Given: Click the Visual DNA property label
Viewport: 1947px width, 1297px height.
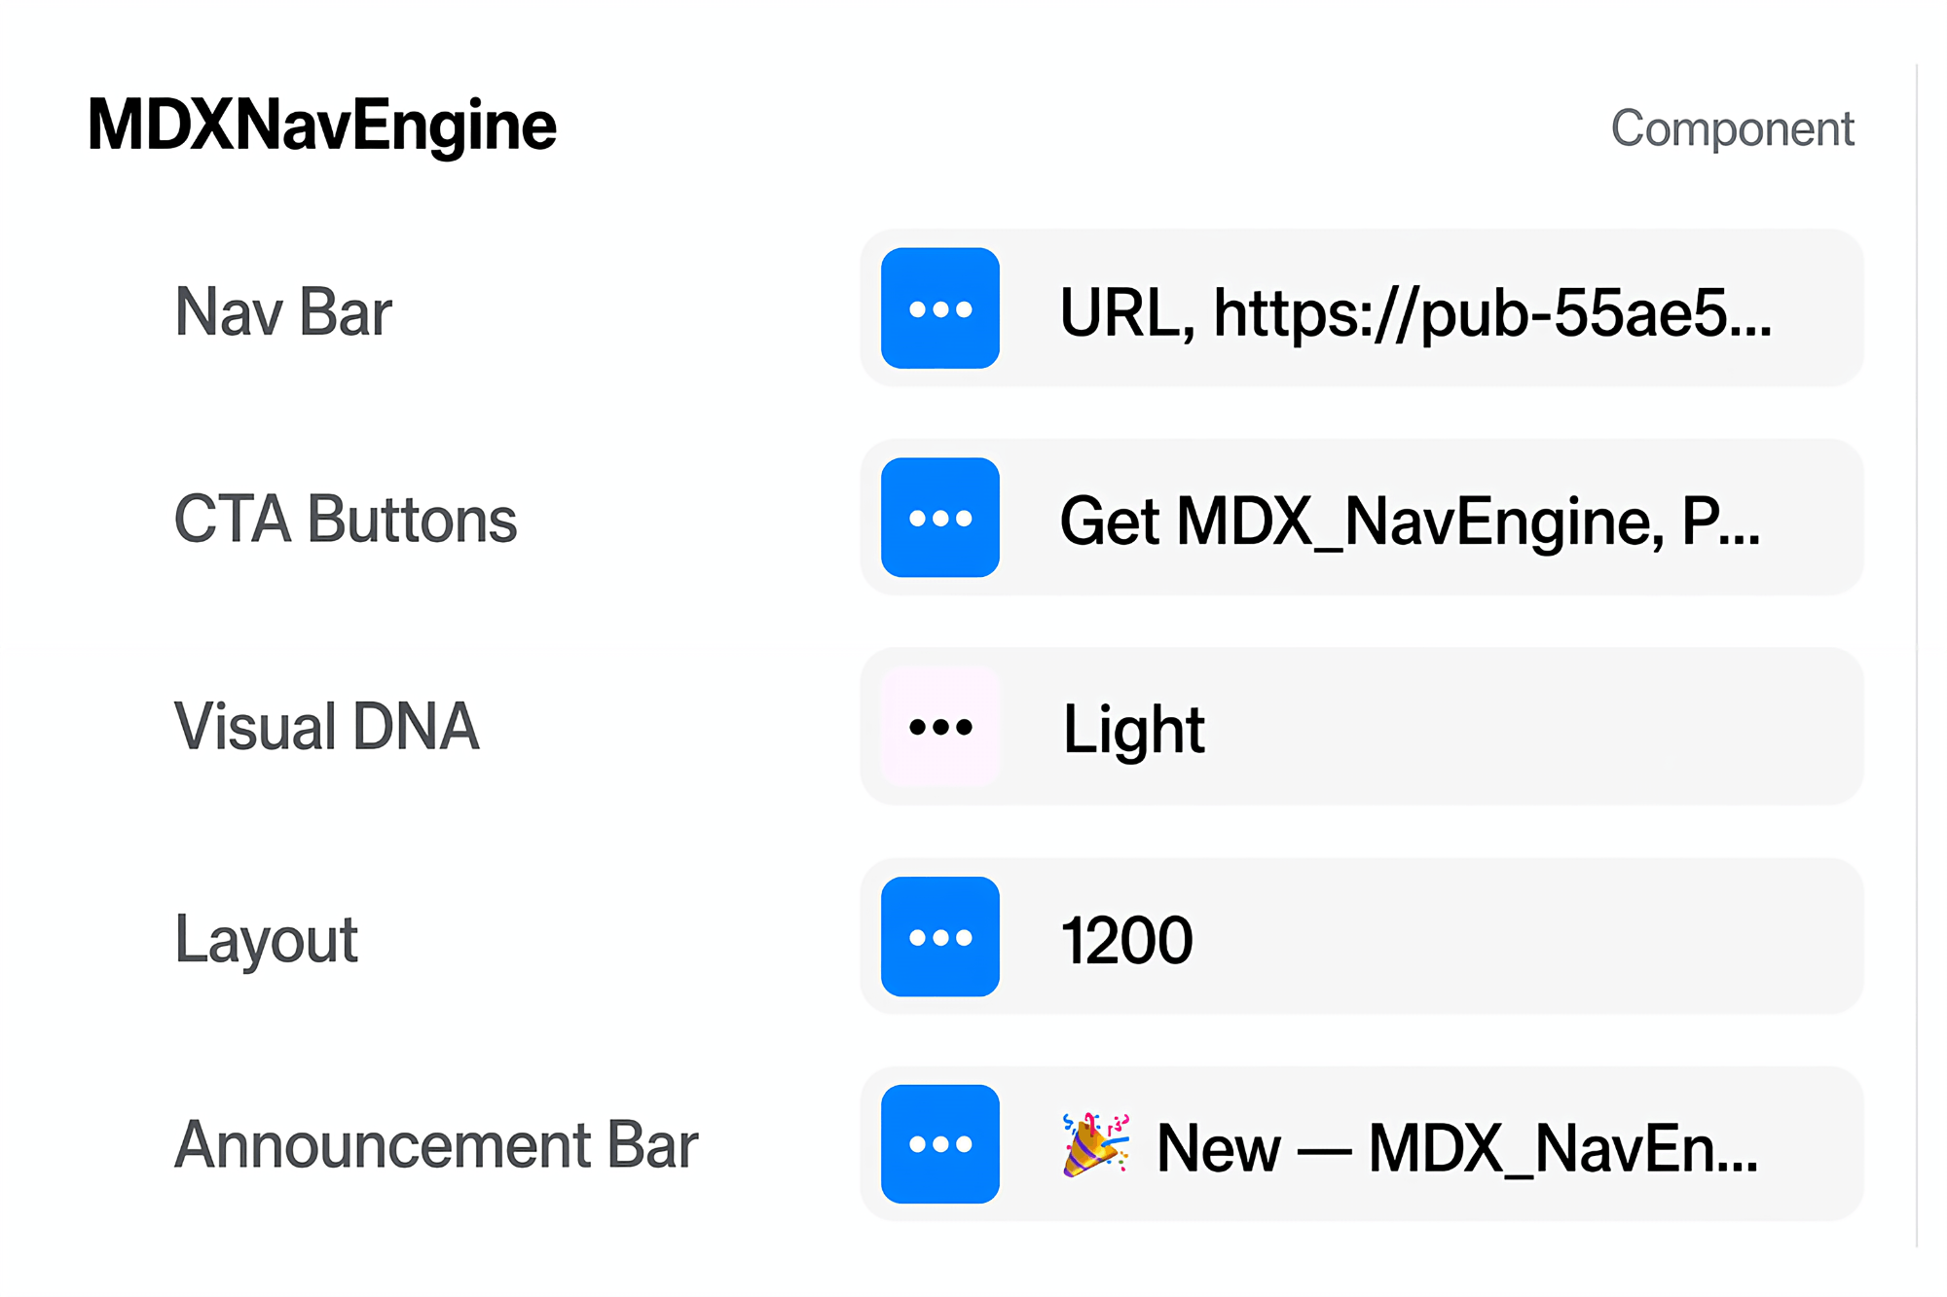Looking at the screenshot, I should [326, 727].
